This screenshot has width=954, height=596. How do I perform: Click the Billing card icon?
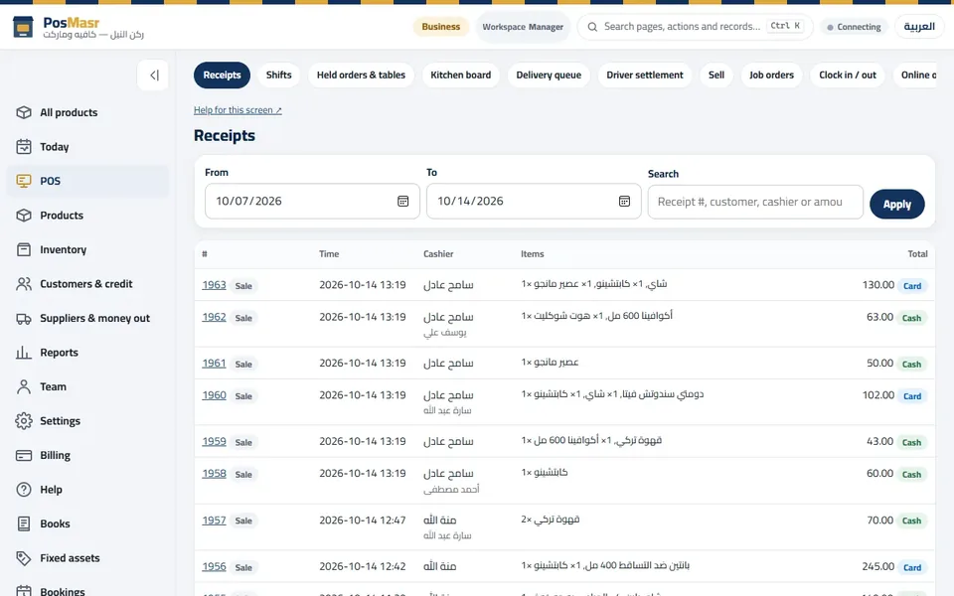coord(24,455)
